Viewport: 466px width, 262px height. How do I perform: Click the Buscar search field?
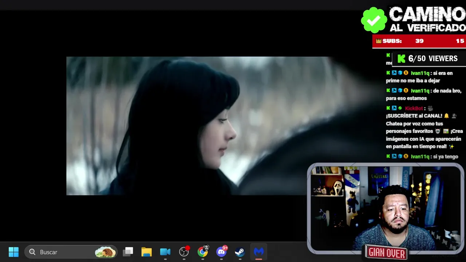click(71, 252)
